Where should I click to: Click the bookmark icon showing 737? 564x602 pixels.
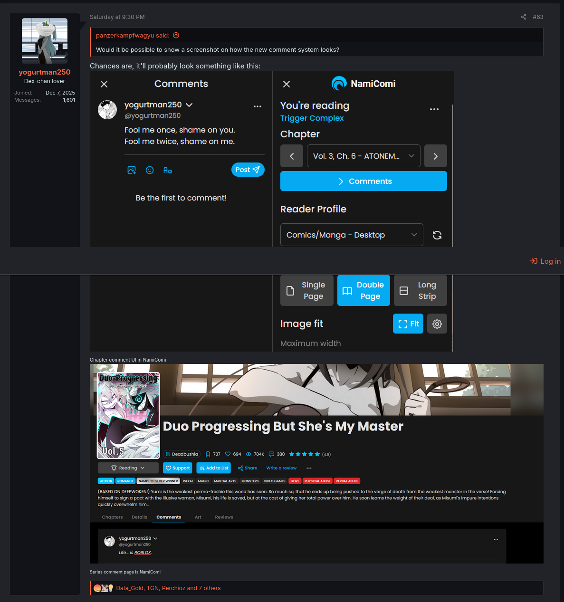point(208,454)
